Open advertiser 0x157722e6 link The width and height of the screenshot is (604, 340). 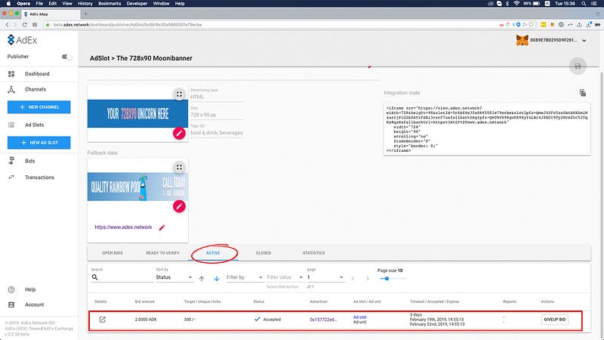(x=324, y=320)
